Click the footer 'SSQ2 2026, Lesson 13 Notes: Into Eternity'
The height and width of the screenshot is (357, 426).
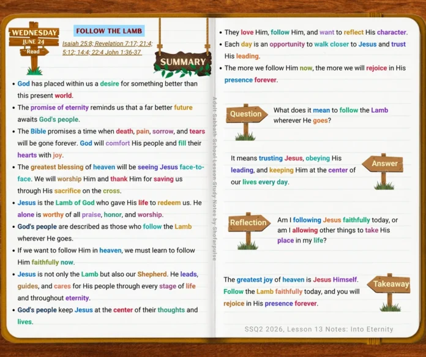(319, 329)
